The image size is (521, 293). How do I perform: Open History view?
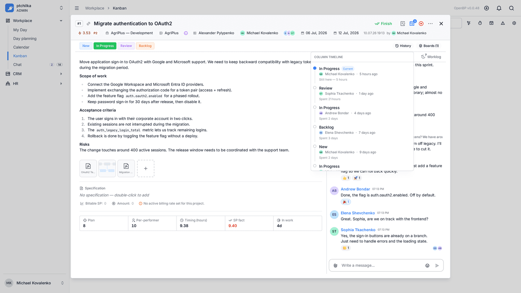click(403, 46)
